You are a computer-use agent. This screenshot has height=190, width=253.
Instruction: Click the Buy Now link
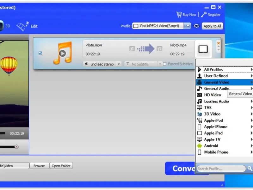tap(189, 15)
